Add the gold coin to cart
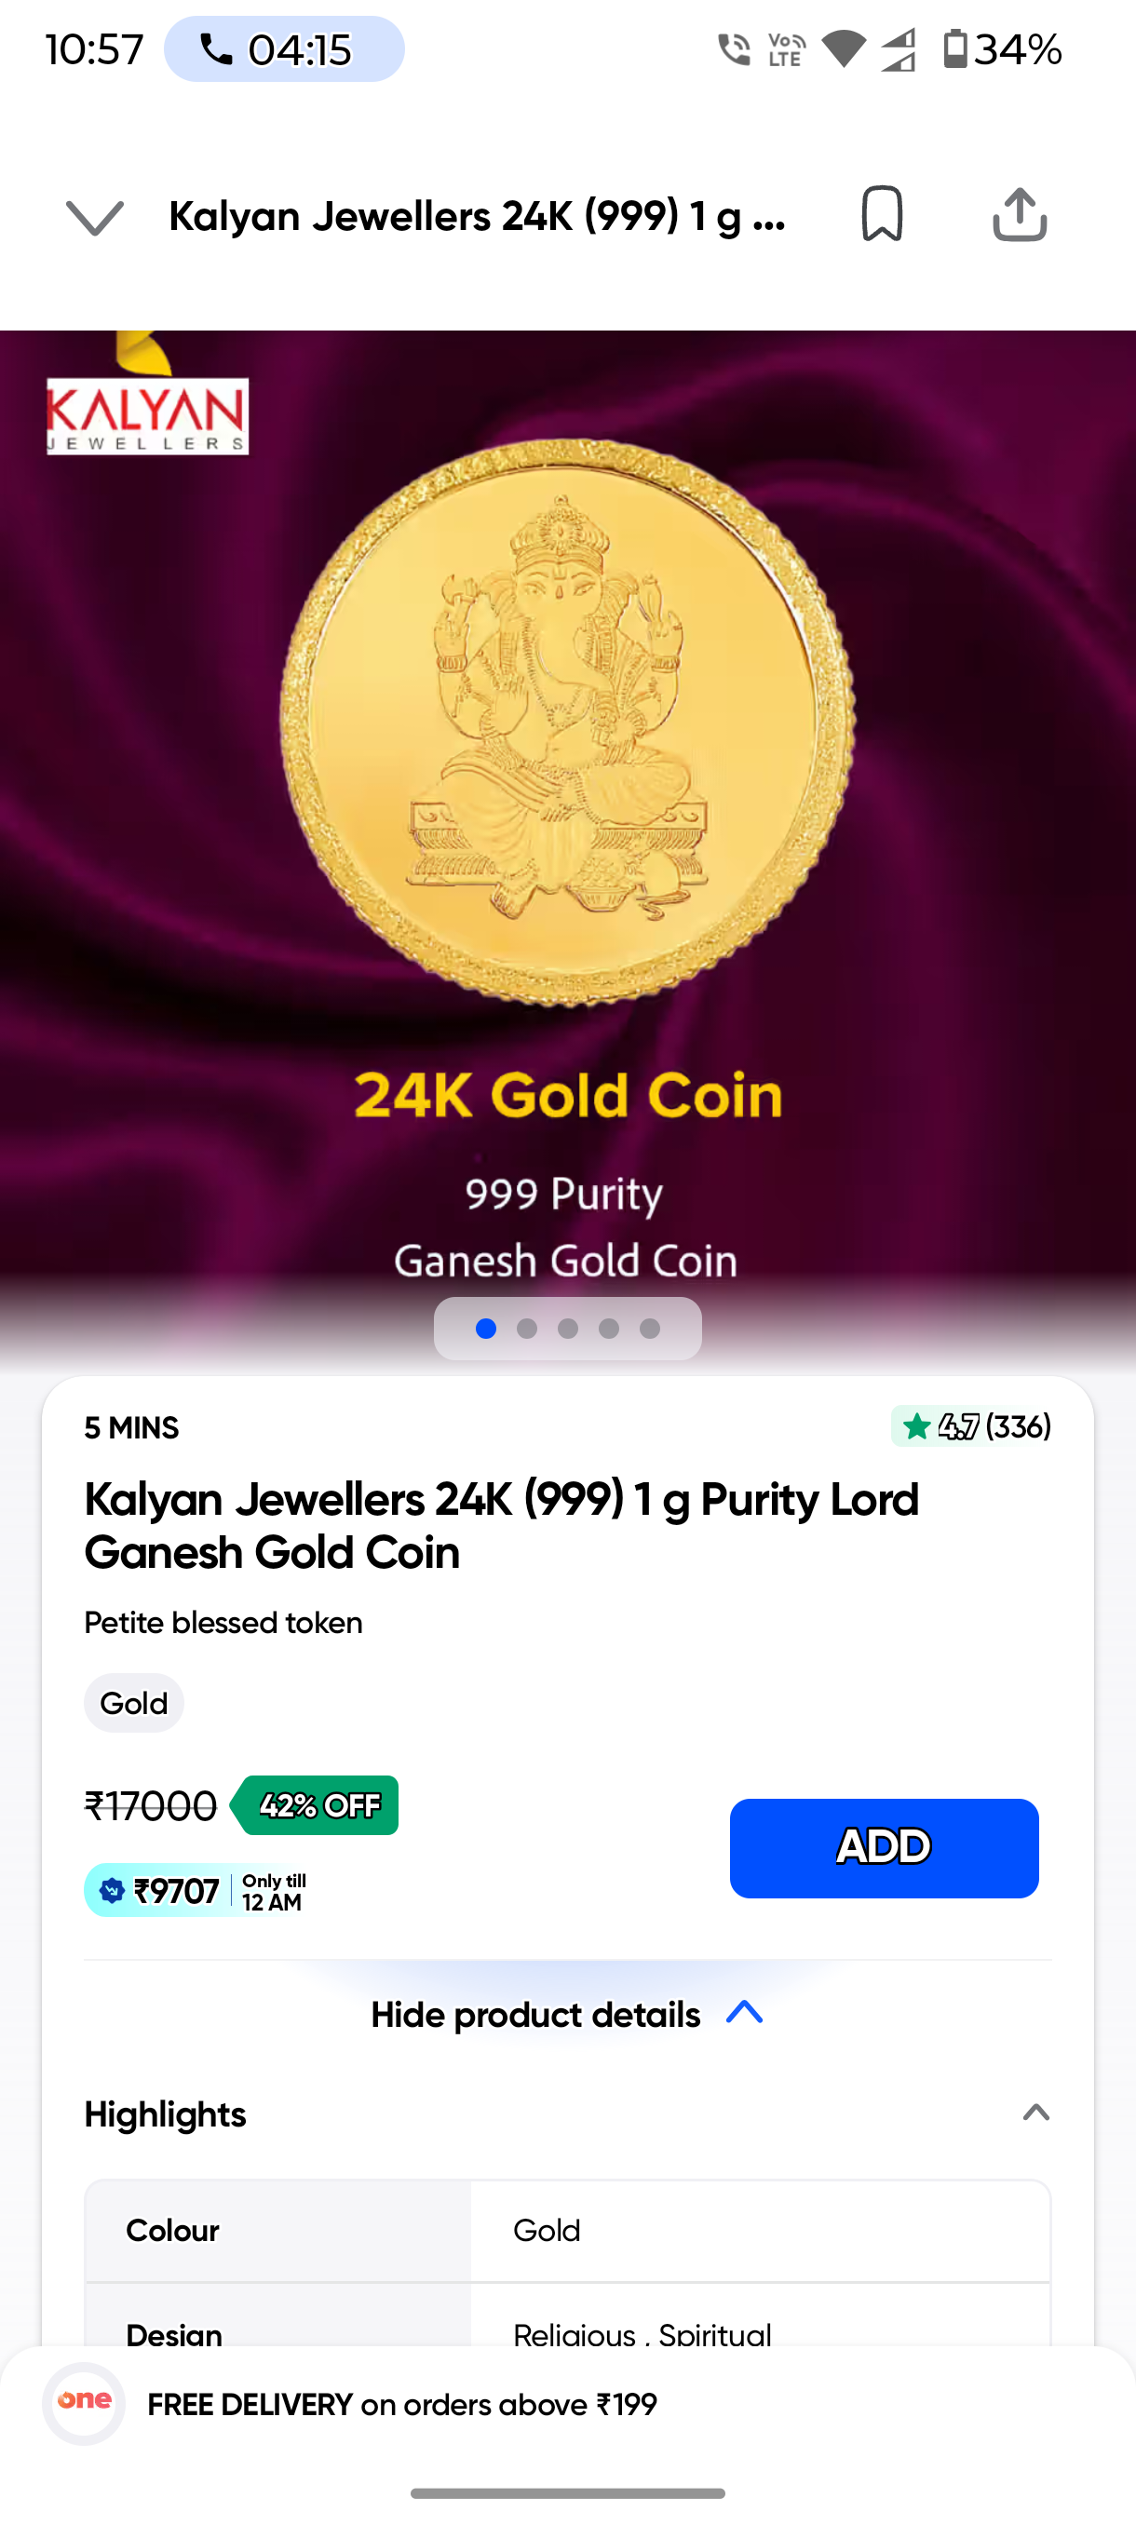This screenshot has height=2525, width=1136. 884,1848
